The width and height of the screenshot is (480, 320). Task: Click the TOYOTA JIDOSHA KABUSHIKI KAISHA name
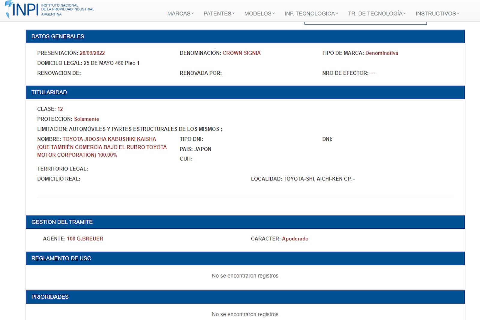(x=109, y=139)
